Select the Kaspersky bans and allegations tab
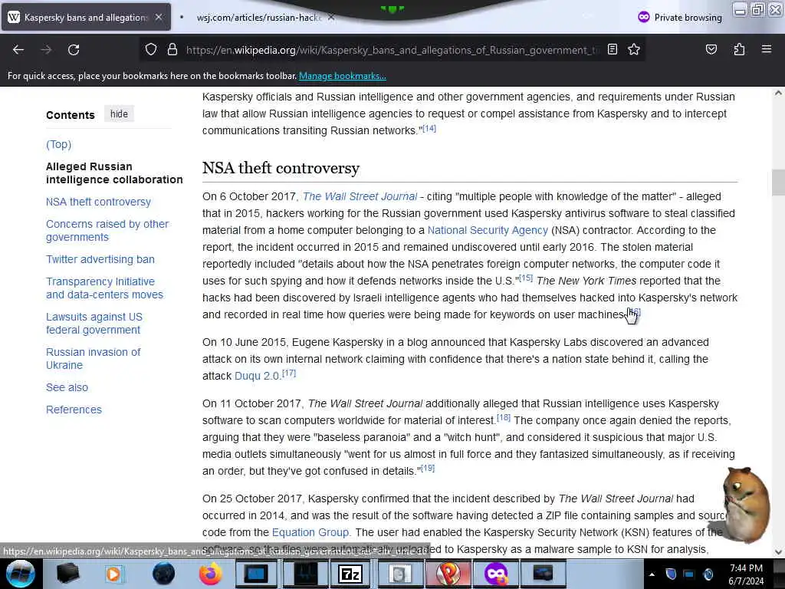Image resolution: width=785 pixels, height=589 pixels. point(86,17)
